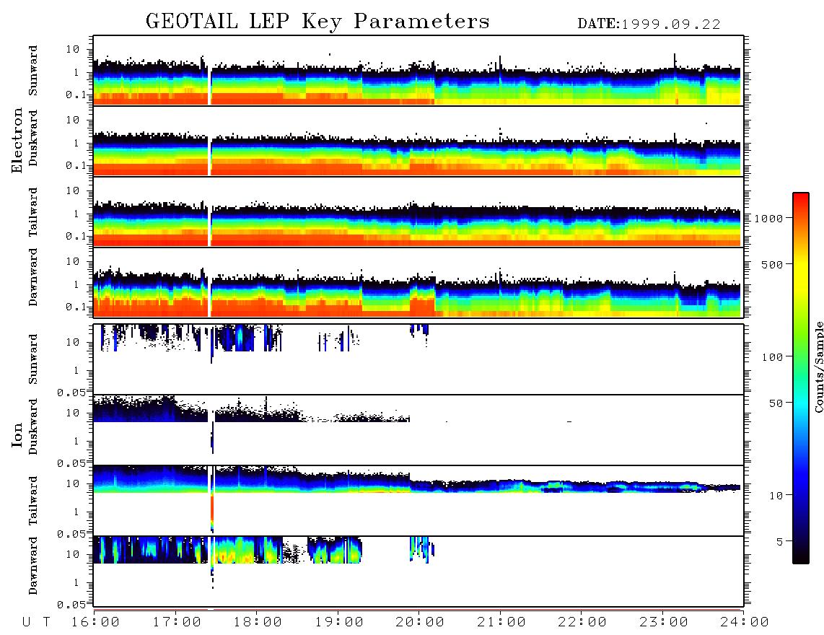The width and height of the screenshot is (824, 635).
Task: Click the vertical Ion group label
Action: click(x=17, y=434)
